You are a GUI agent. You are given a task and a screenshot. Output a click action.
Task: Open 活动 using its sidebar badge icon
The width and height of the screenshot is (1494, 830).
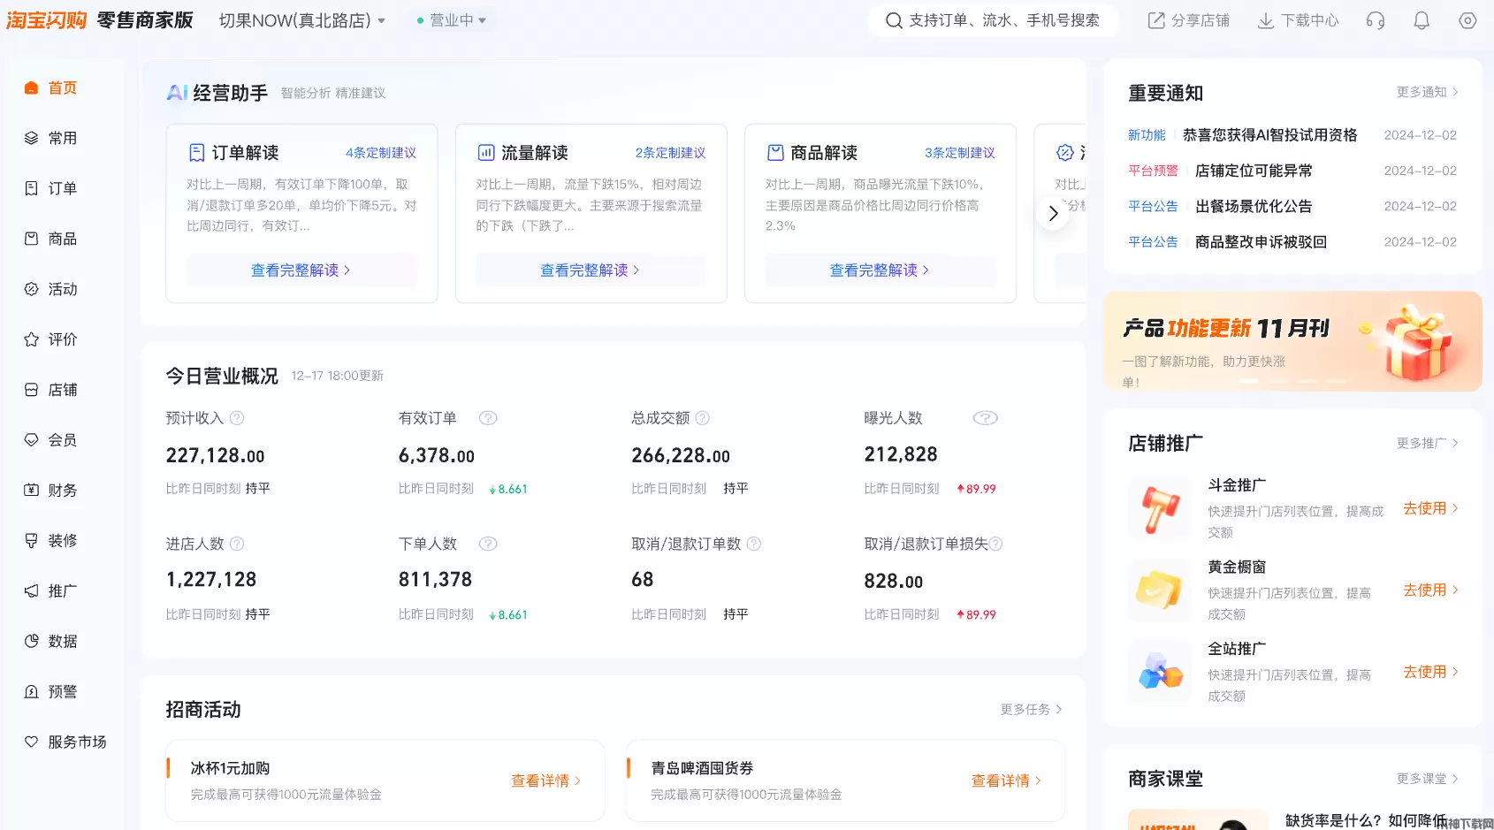point(31,289)
